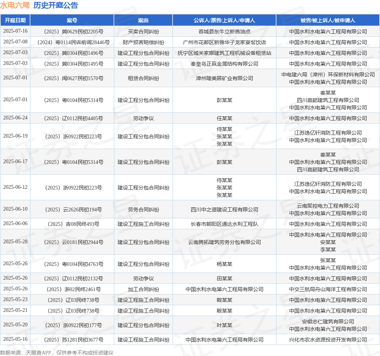The height and width of the screenshot is (356, 380).
Task: Click date cell 2025-07-08
Action: [15, 42]
